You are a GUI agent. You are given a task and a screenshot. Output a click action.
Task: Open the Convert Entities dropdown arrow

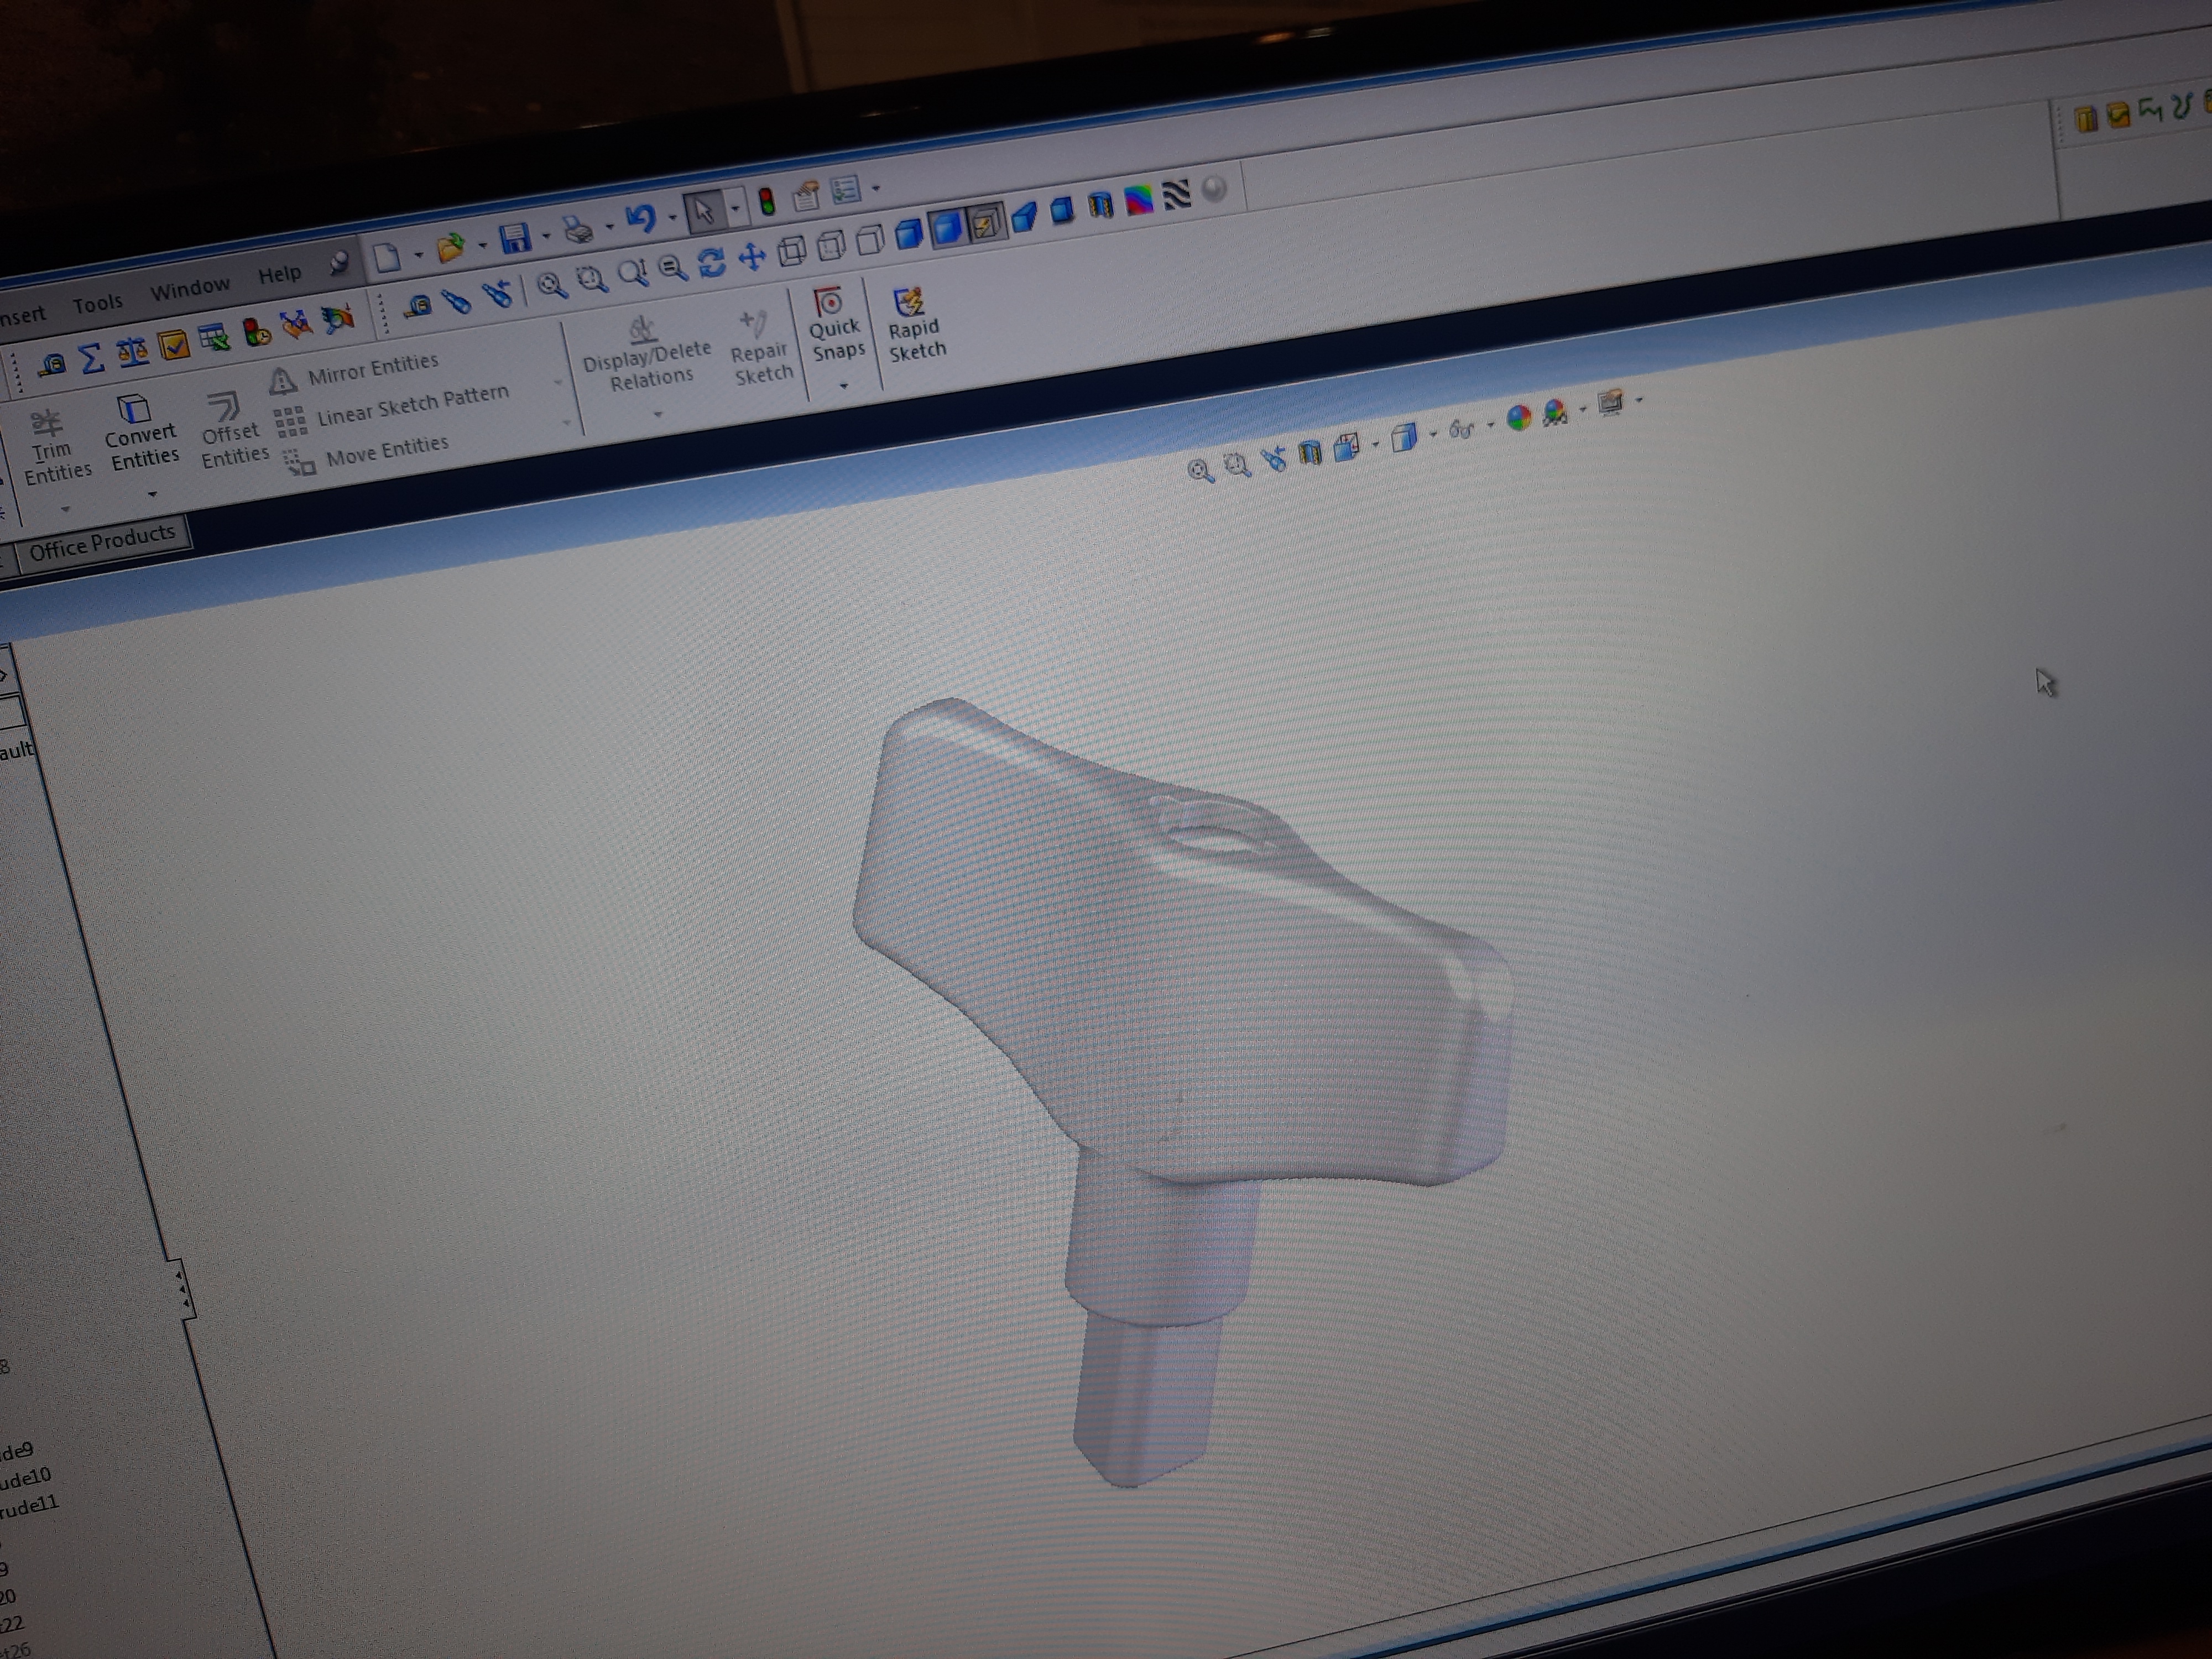(x=152, y=494)
